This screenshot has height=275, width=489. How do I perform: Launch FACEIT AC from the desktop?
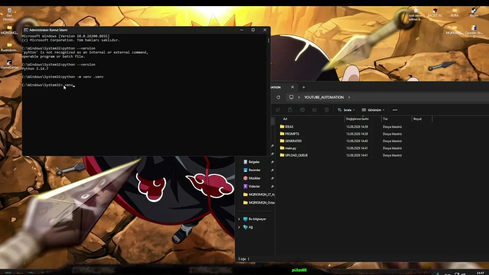435,13
